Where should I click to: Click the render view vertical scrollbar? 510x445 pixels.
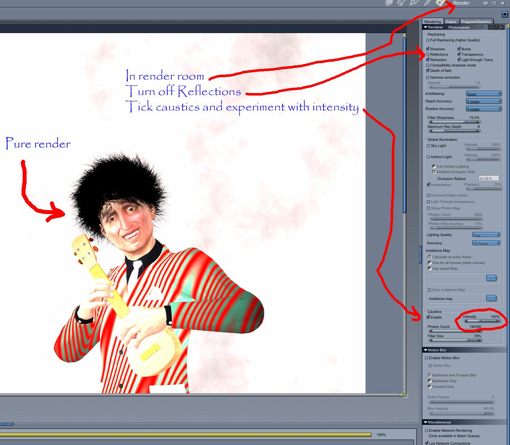point(404,126)
